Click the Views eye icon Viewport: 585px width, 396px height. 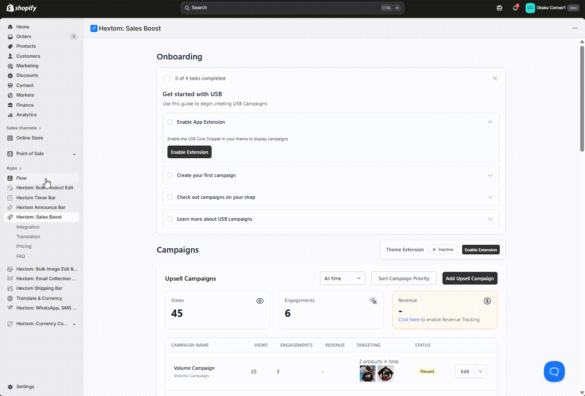(260, 301)
